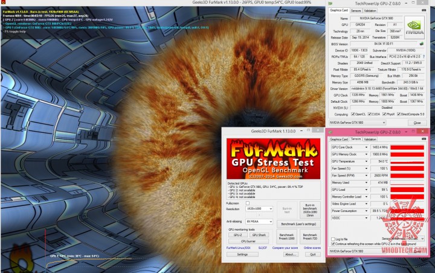
Task: Open the GPU Load sensor dropdown
Action: click(x=366, y=190)
